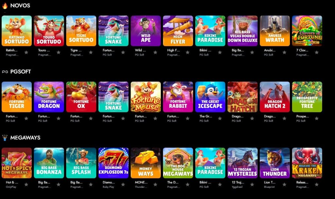Click the fire icon beside NOVOS
The height and width of the screenshot is (199, 335).
[5, 6]
